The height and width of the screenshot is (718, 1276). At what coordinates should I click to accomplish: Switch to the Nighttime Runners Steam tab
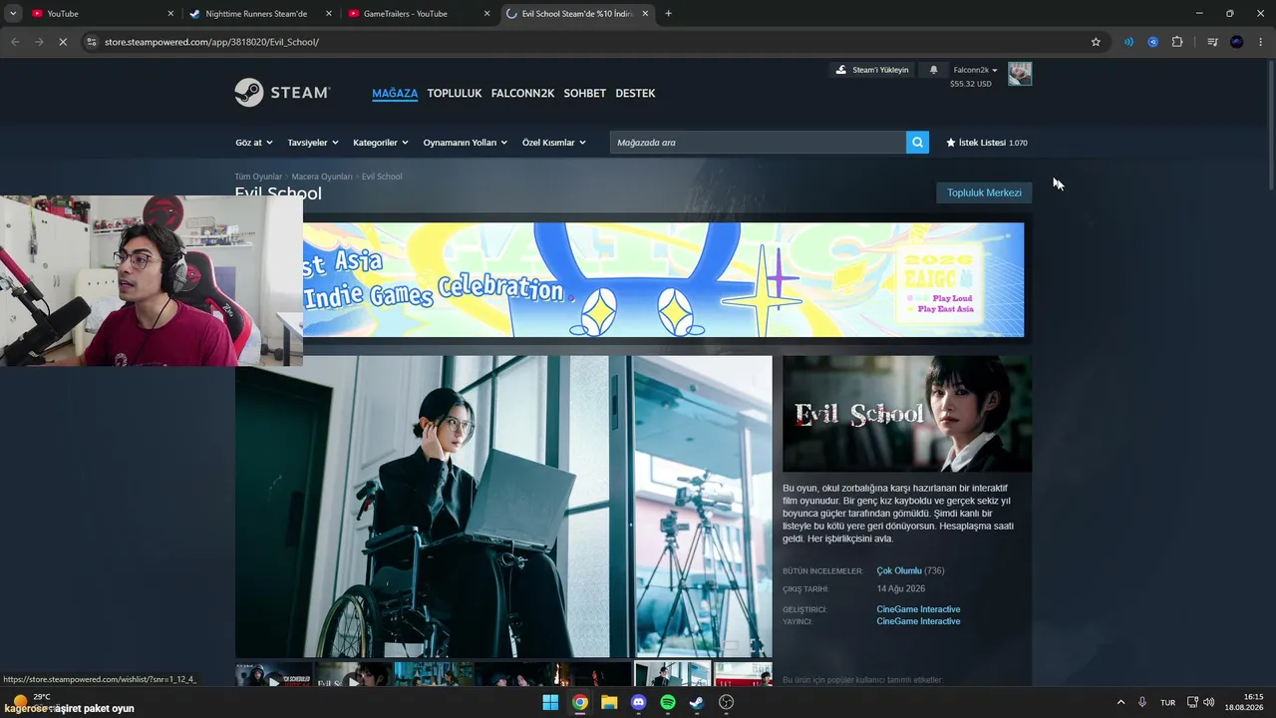pyautogui.click(x=261, y=14)
